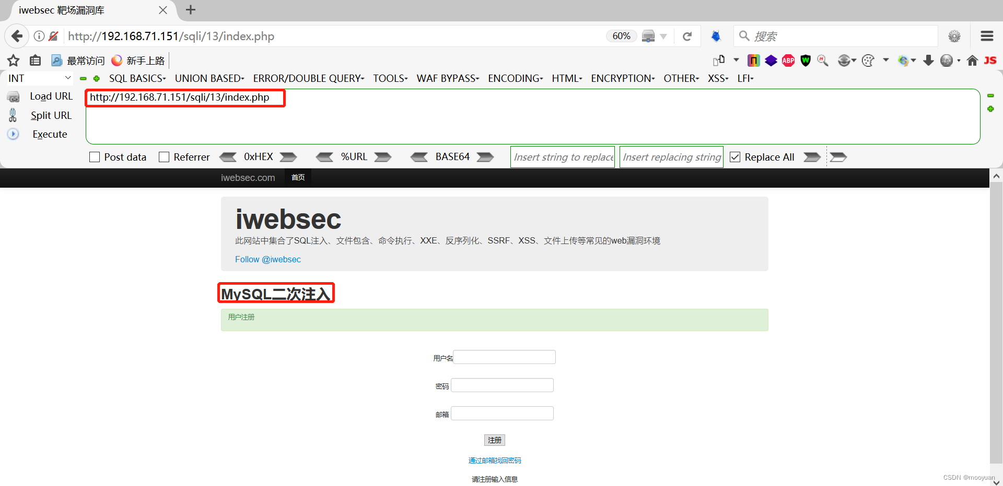Click the right arrow after %URL
Screen dimensions: 1003x486
383,157
